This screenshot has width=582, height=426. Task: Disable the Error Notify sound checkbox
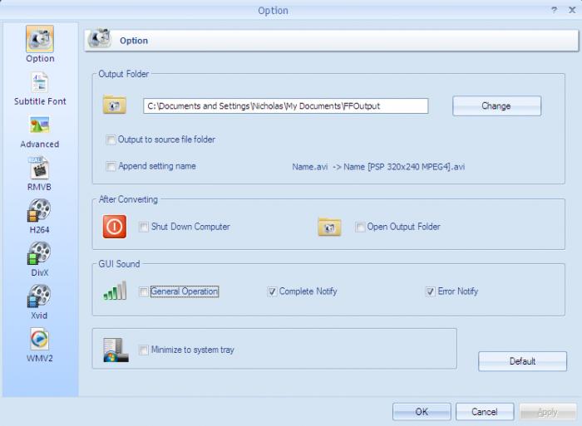[430, 291]
